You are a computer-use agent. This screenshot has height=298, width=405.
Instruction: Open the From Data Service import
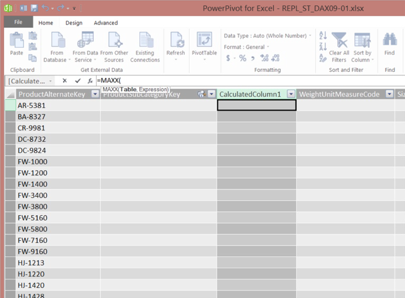coord(85,47)
